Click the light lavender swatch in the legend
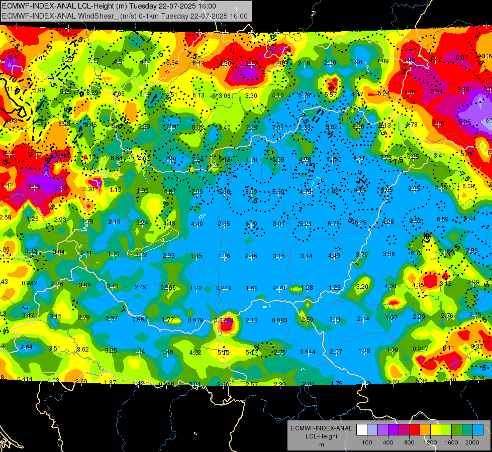Screen dimensions: 492x452 [x=372, y=430]
